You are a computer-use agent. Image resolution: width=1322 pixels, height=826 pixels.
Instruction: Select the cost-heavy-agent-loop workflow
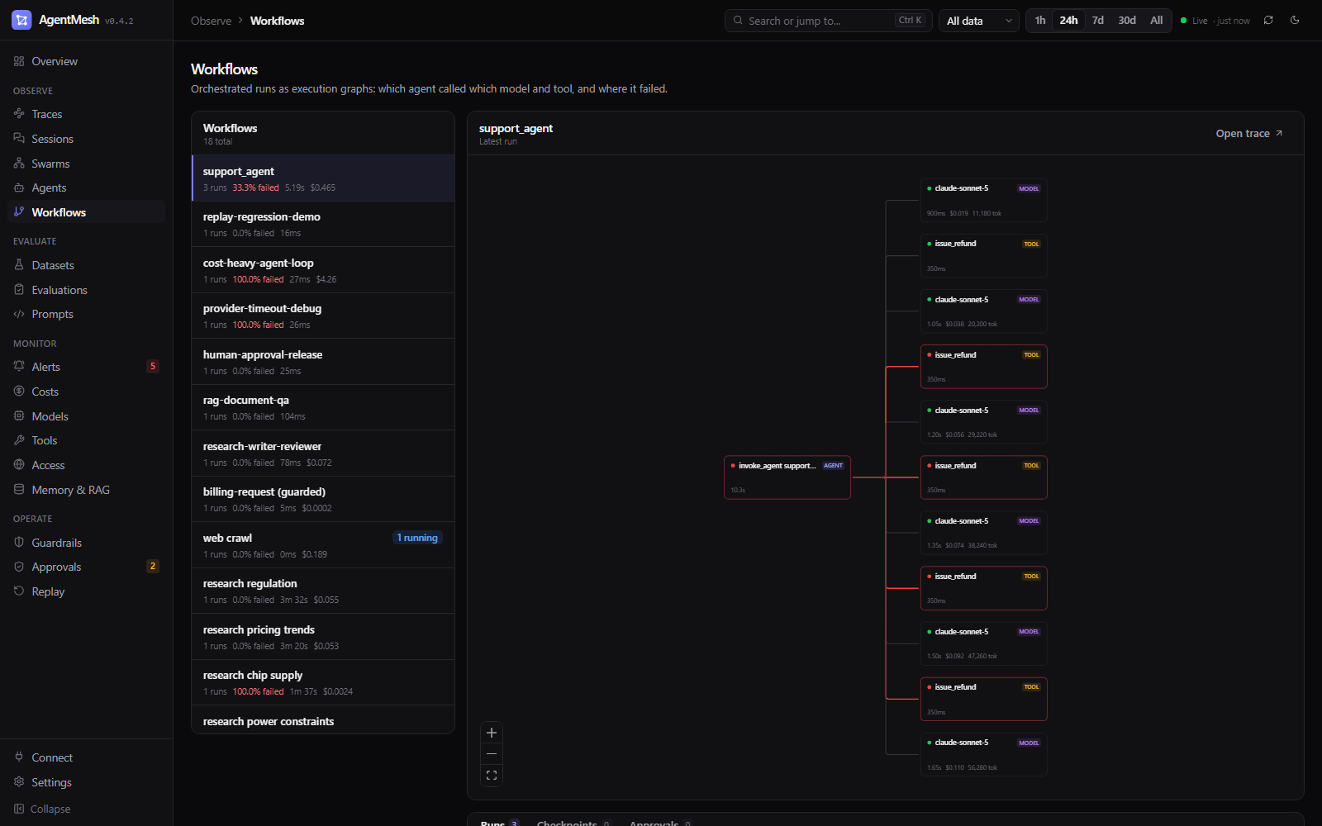tap(323, 270)
